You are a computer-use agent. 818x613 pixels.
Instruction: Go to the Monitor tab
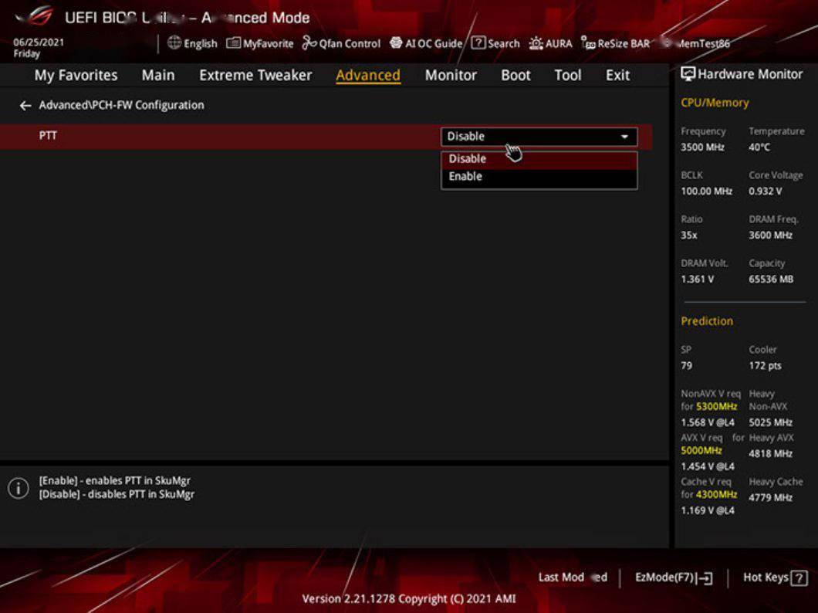451,75
